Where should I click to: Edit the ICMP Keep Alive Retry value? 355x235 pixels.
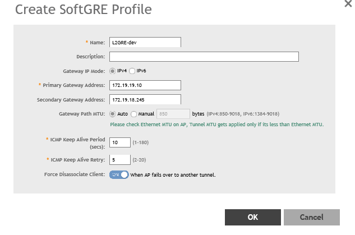pos(119,160)
